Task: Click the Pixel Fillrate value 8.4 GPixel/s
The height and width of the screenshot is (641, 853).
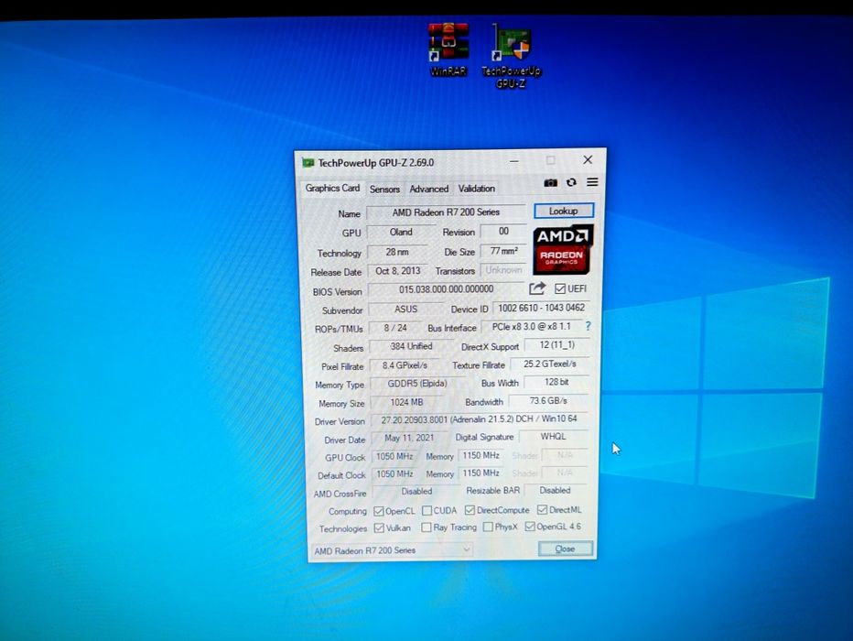Action: point(405,365)
